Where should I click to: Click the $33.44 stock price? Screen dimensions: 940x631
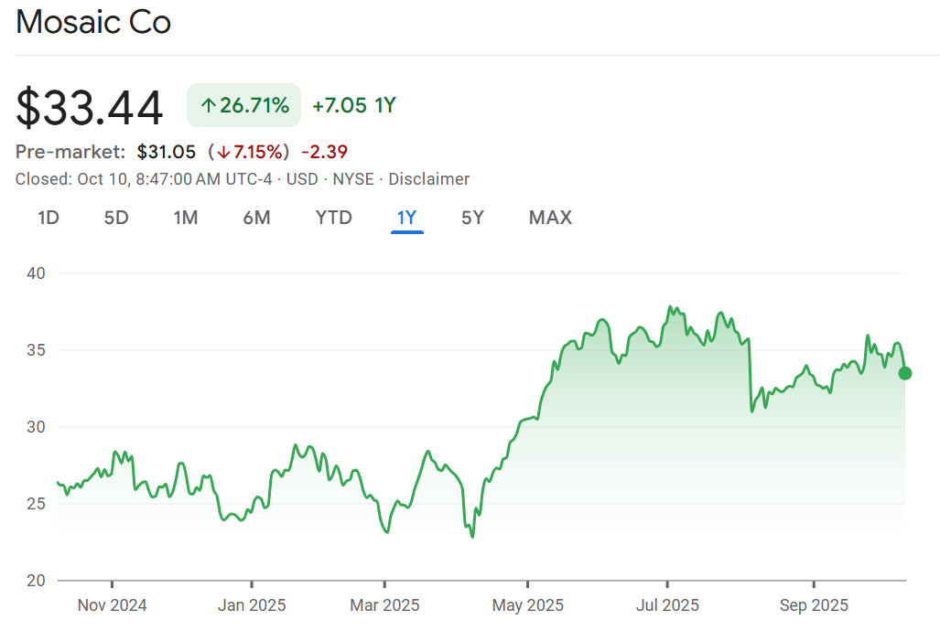[90, 107]
